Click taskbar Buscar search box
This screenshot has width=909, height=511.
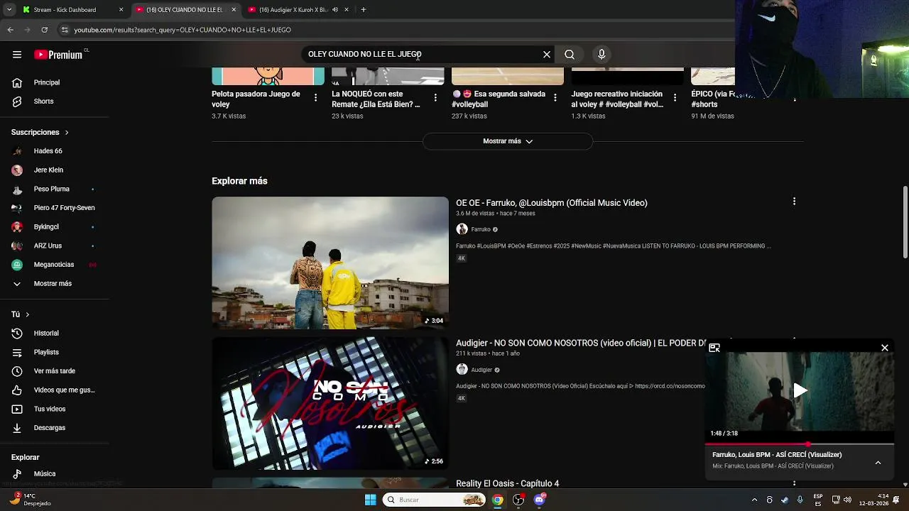point(436,500)
